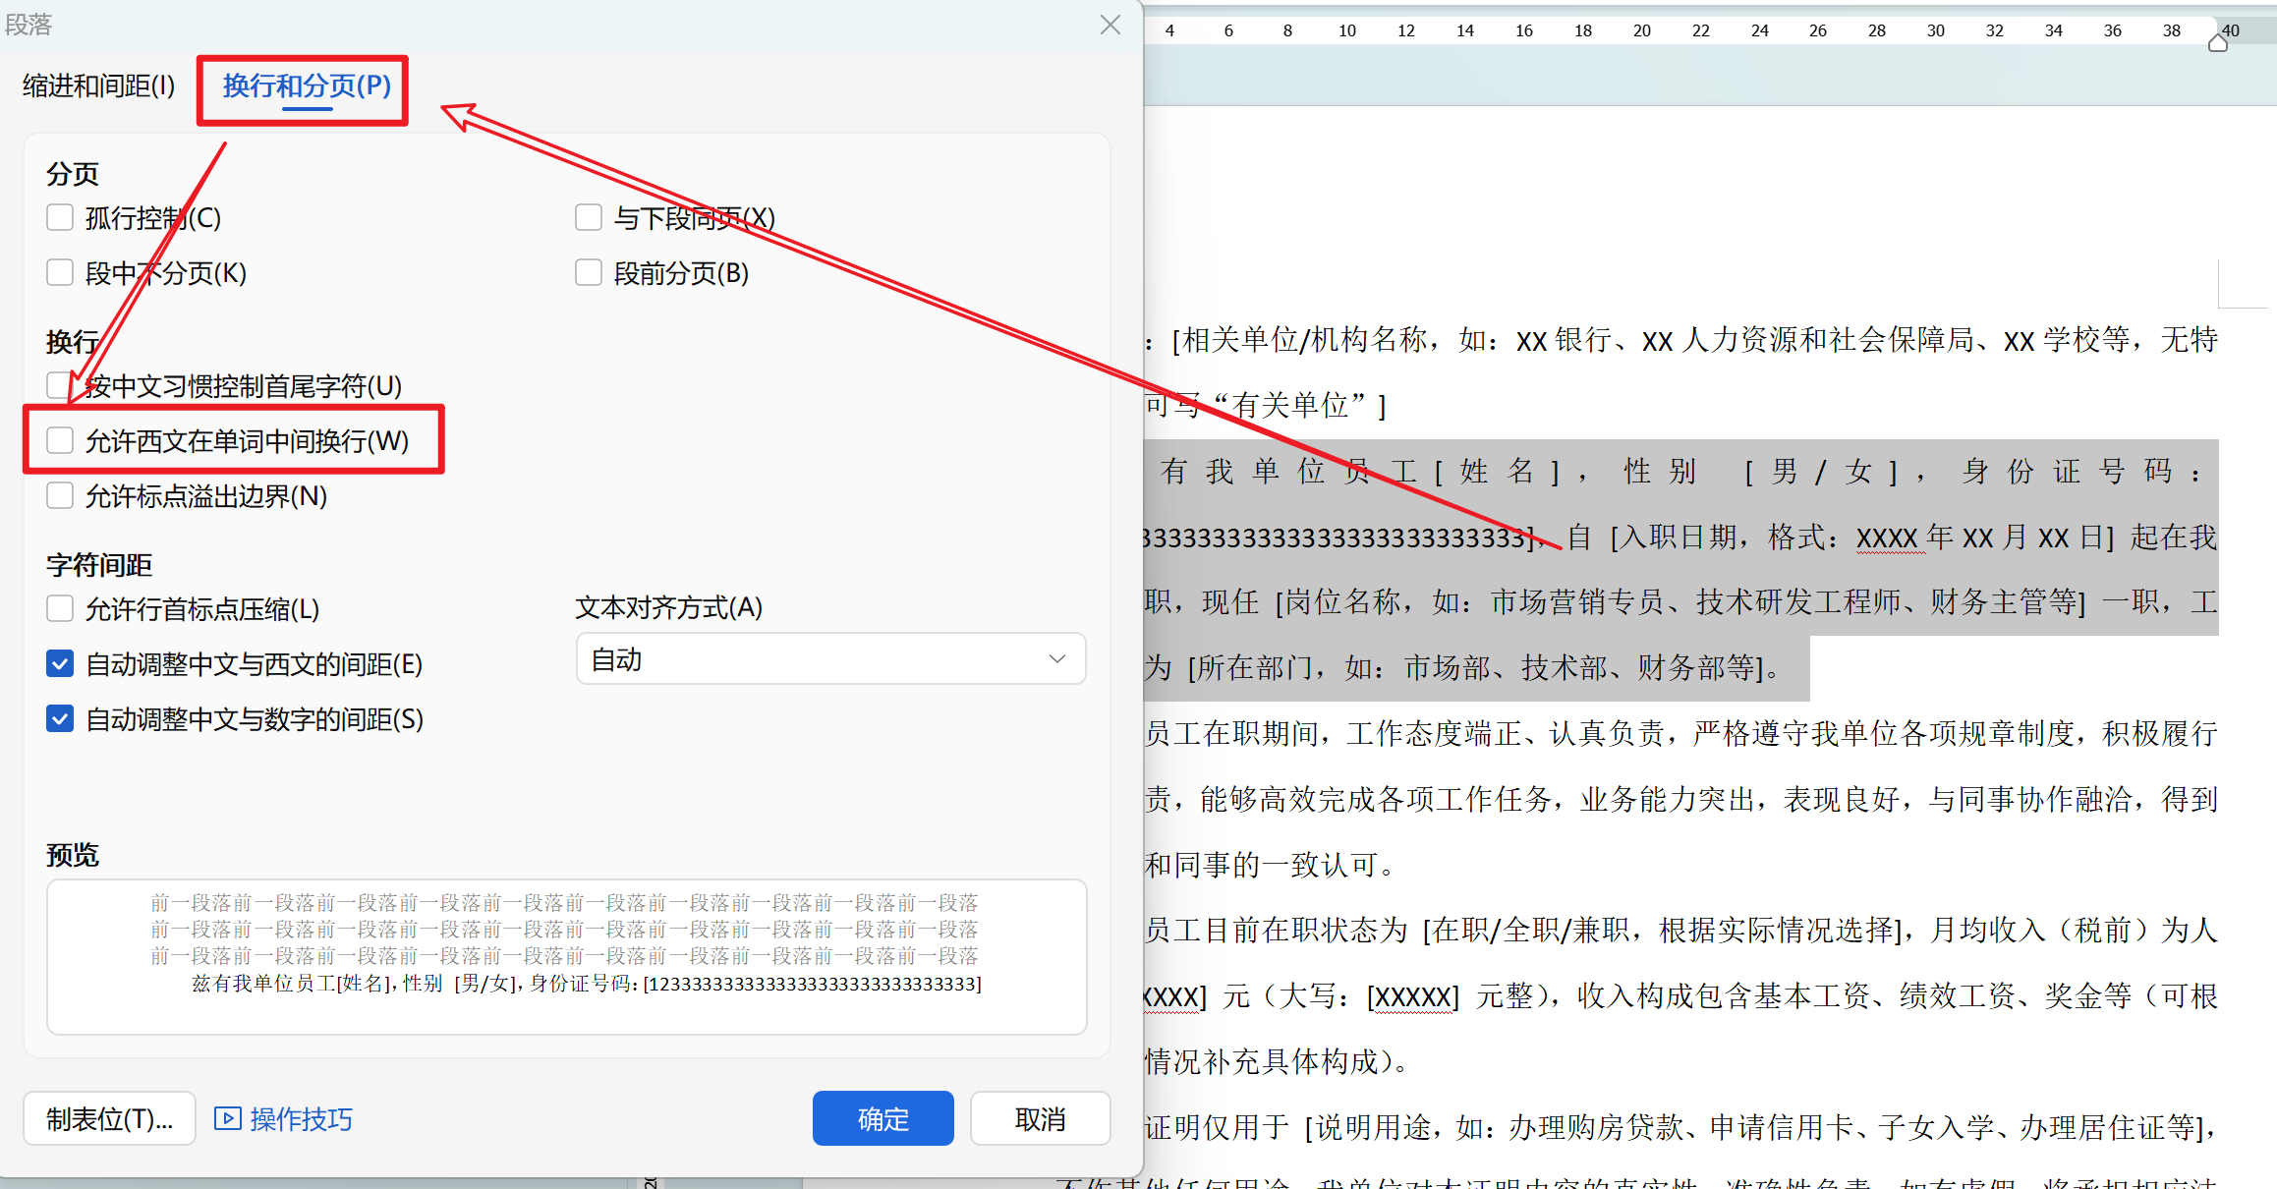
Task: Check 按中文习惯控制首尾字符 box
Action: (x=60, y=384)
